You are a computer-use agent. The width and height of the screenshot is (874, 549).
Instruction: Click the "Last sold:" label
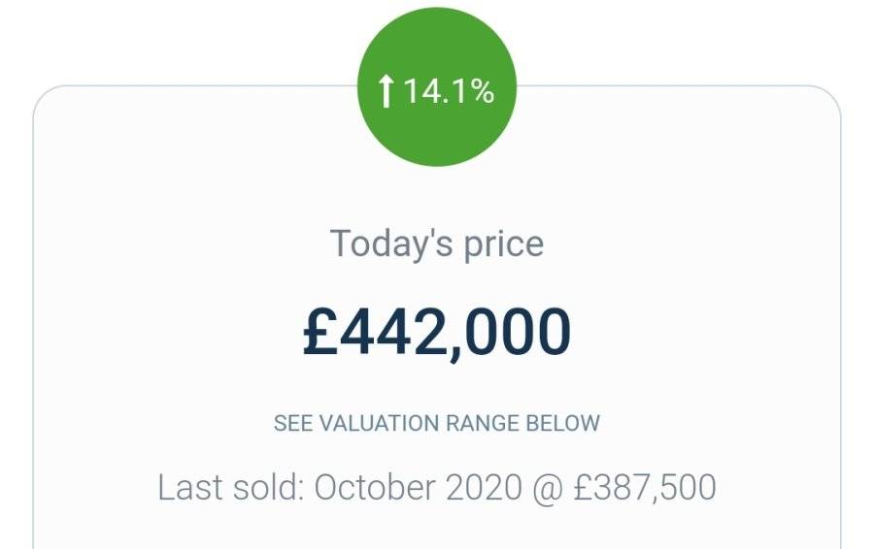[x=231, y=487]
